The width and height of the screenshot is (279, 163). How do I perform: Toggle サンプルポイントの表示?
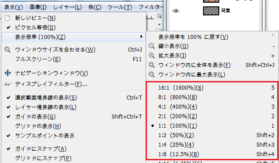74,136
